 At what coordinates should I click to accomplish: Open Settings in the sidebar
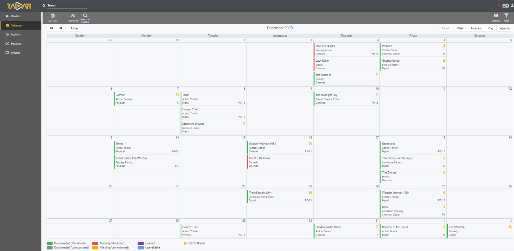(x=15, y=44)
